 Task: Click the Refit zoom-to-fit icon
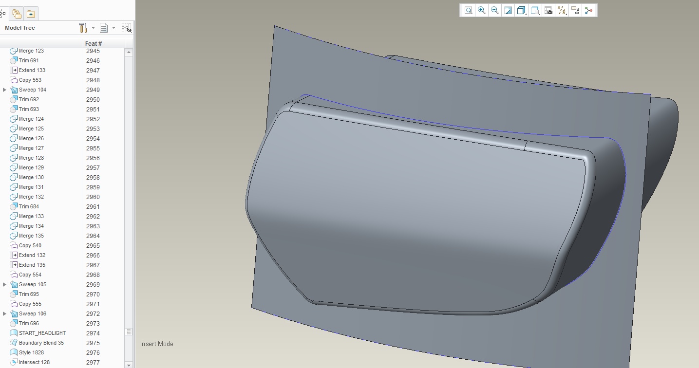[x=468, y=10]
